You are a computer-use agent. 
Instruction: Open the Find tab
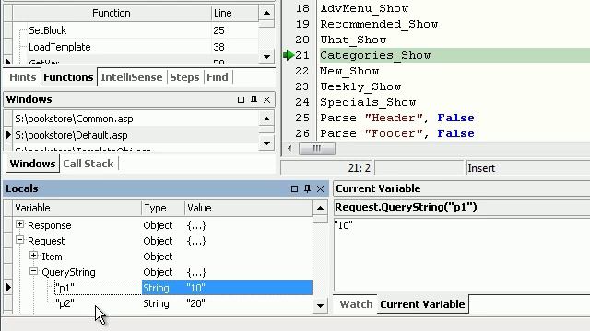pyautogui.click(x=218, y=77)
